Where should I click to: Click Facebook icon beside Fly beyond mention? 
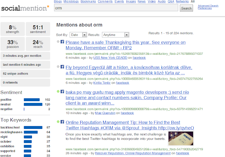pyautogui.click(x=62, y=67)
